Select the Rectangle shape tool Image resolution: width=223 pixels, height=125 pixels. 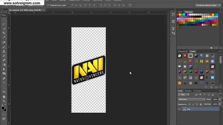point(4,92)
